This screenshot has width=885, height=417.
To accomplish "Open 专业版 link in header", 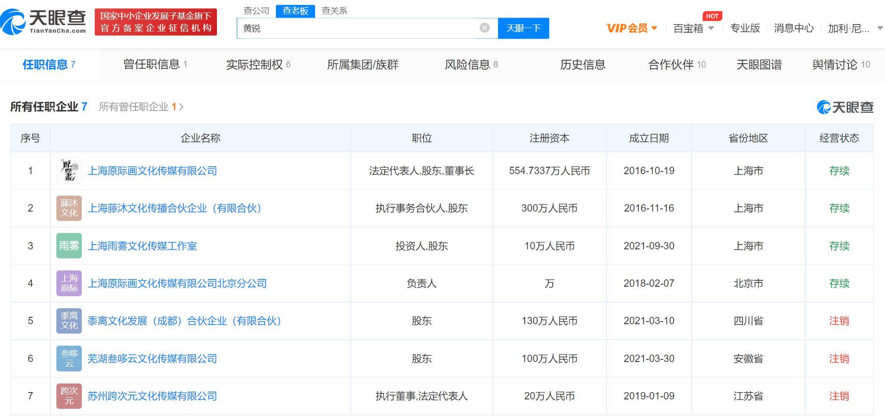I will (745, 28).
